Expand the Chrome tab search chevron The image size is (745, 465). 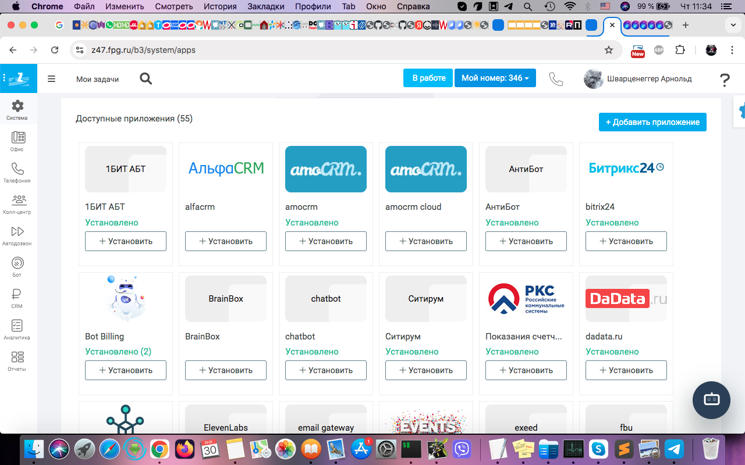[x=733, y=25]
